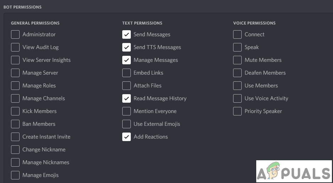Image resolution: width=333 pixels, height=183 pixels.
Task: Toggle on Ban Members permission
Action: 15,124
